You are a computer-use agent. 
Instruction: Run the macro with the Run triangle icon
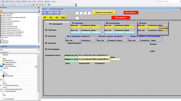click(25, 4)
